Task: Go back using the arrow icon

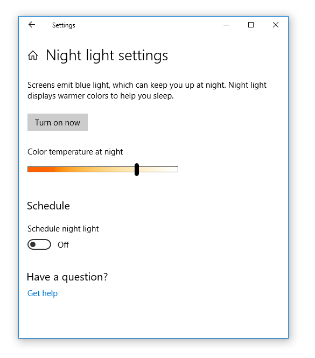Action: pyautogui.click(x=32, y=25)
